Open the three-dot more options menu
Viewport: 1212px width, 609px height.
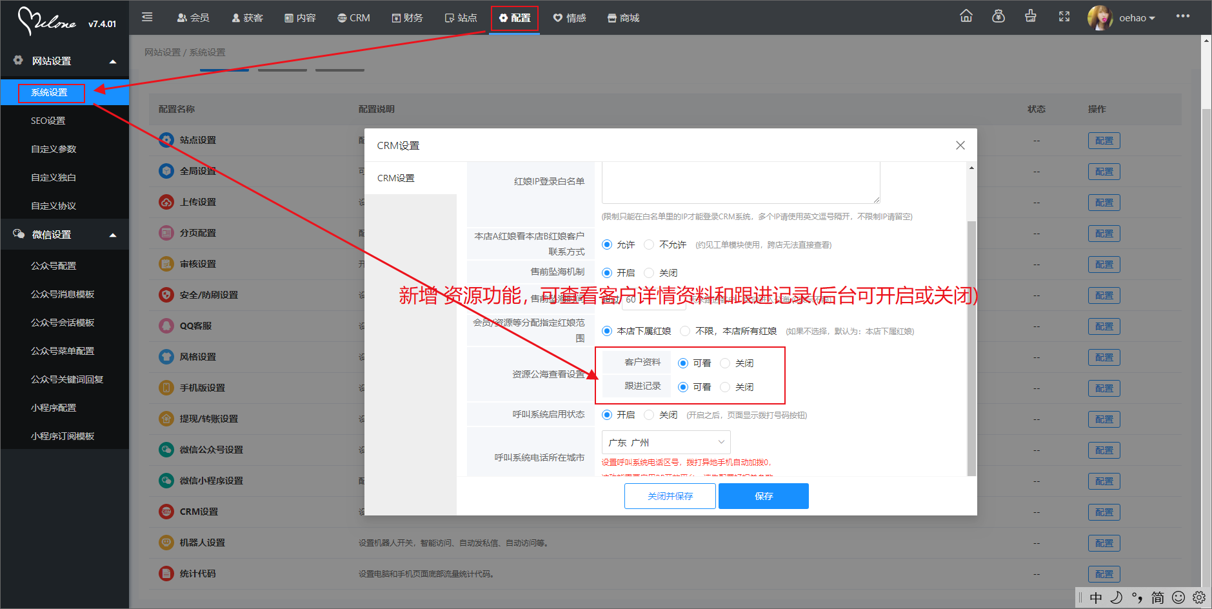[x=1183, y=16]
